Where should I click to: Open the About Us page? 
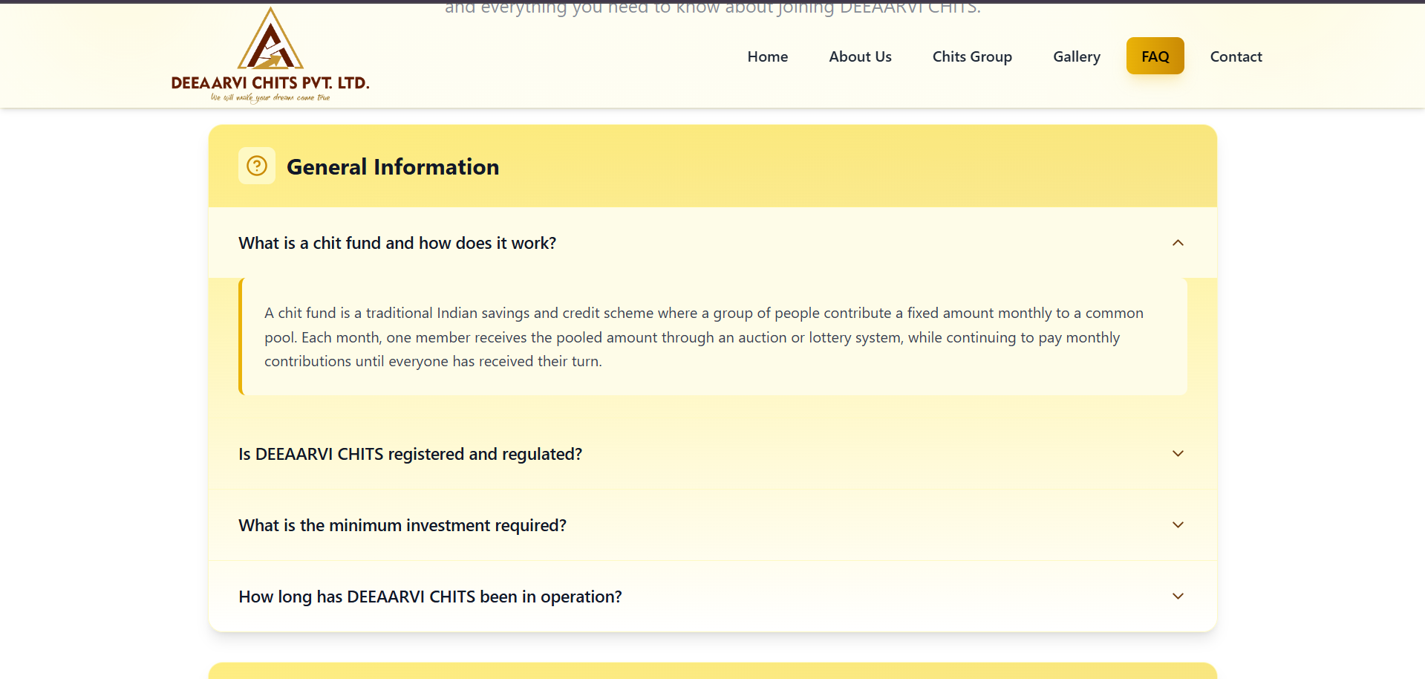[x=860, y=56]
